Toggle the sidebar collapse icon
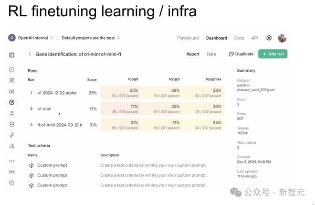This screenshot has width=315, height=205. click(x=12, y=55)
